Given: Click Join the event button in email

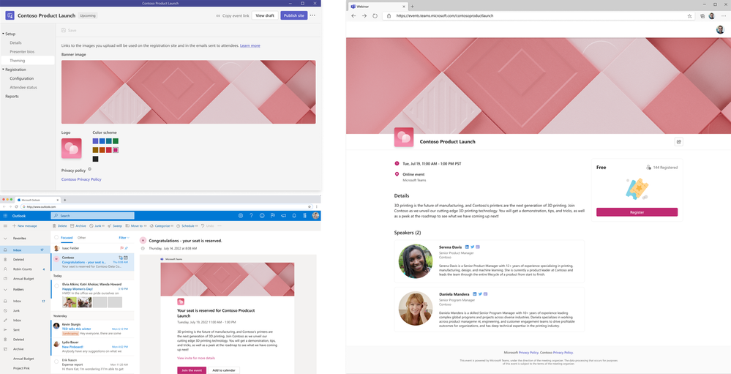Looking at the screenshot, I should click(x=192, y=370).
